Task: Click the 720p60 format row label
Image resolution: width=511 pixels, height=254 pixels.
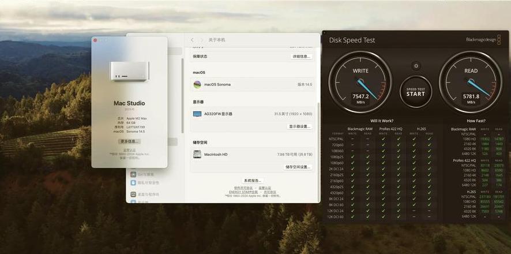Action: [339, 144]
